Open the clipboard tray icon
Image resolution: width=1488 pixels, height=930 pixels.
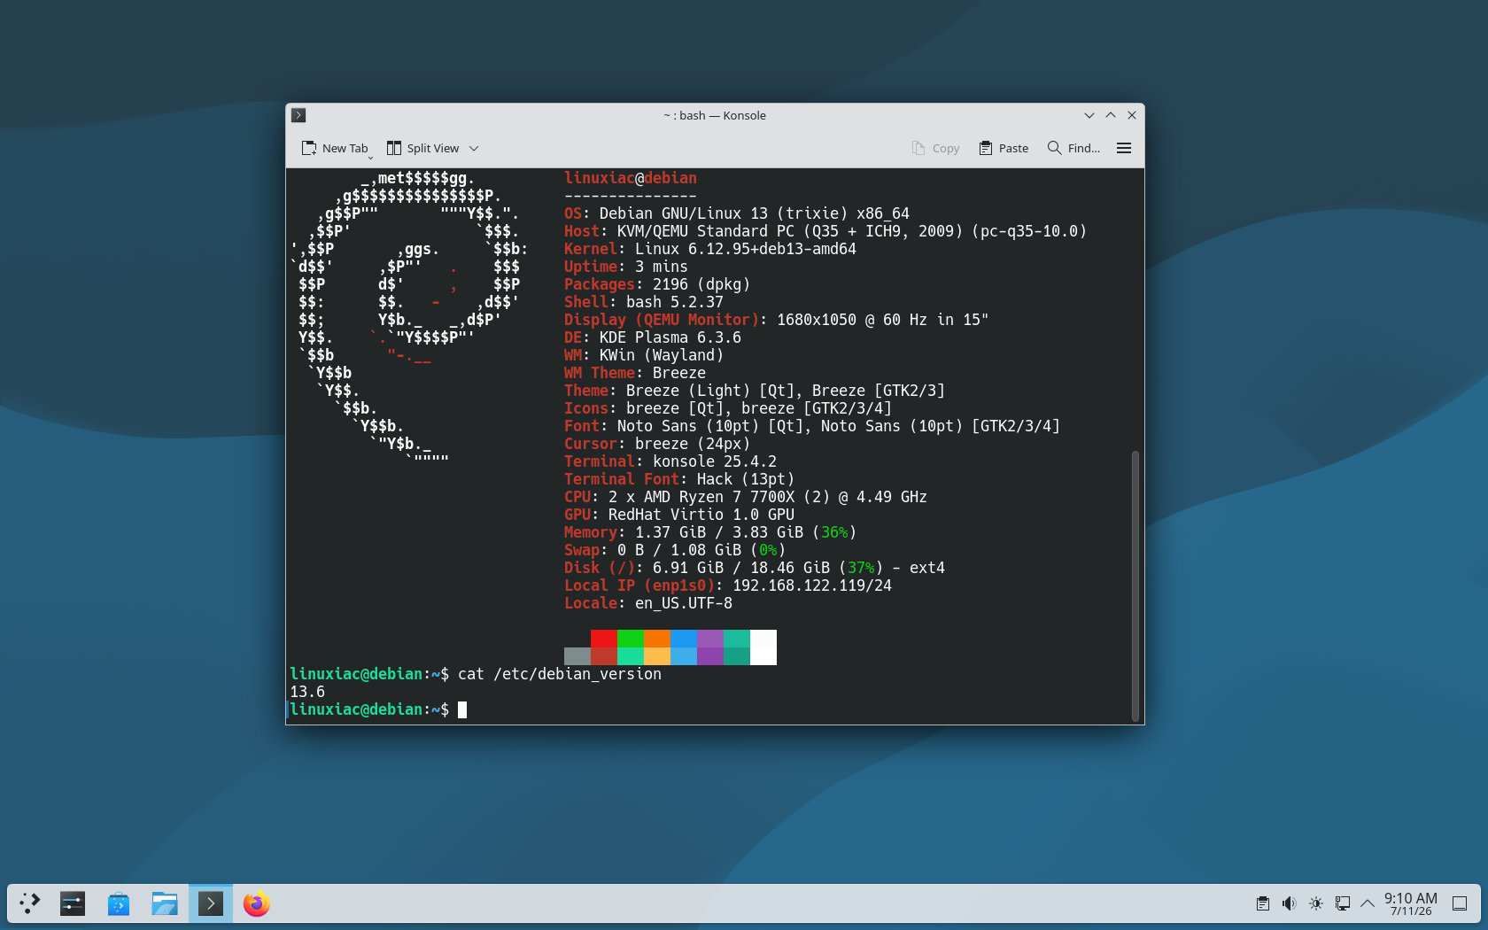coord(1263,903)
